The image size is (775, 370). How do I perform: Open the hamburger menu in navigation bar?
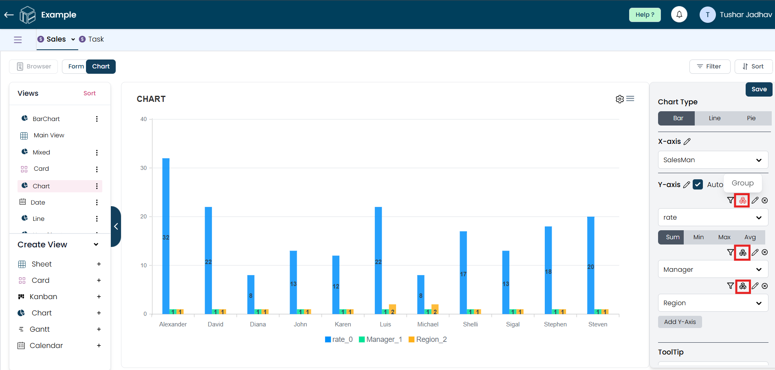pos(18,40)
